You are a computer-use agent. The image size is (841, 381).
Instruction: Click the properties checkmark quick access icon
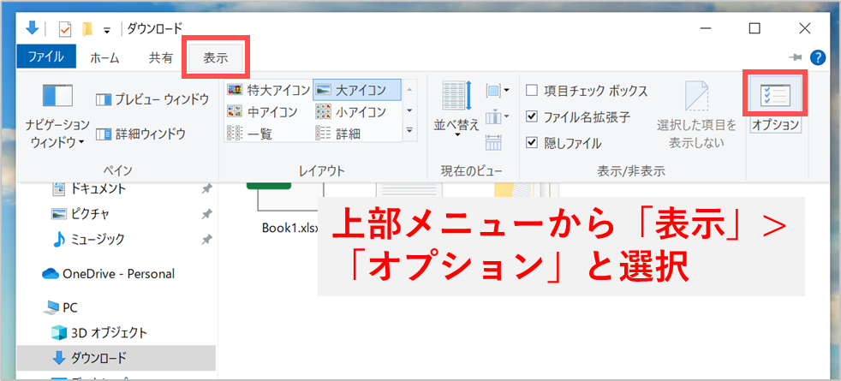click(x=64, y=29)
